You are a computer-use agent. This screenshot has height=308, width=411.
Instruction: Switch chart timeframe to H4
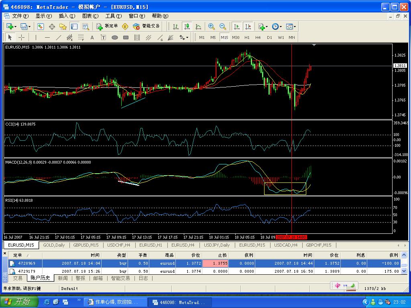click(x=258, y=37)
